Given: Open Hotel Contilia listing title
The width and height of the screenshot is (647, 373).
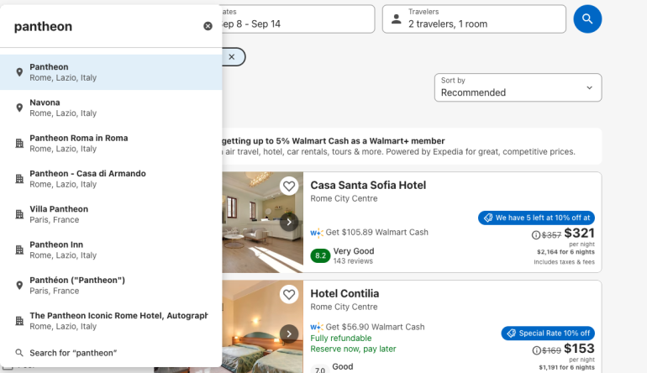Looking at the screenshot, I should tap(345, 293).
